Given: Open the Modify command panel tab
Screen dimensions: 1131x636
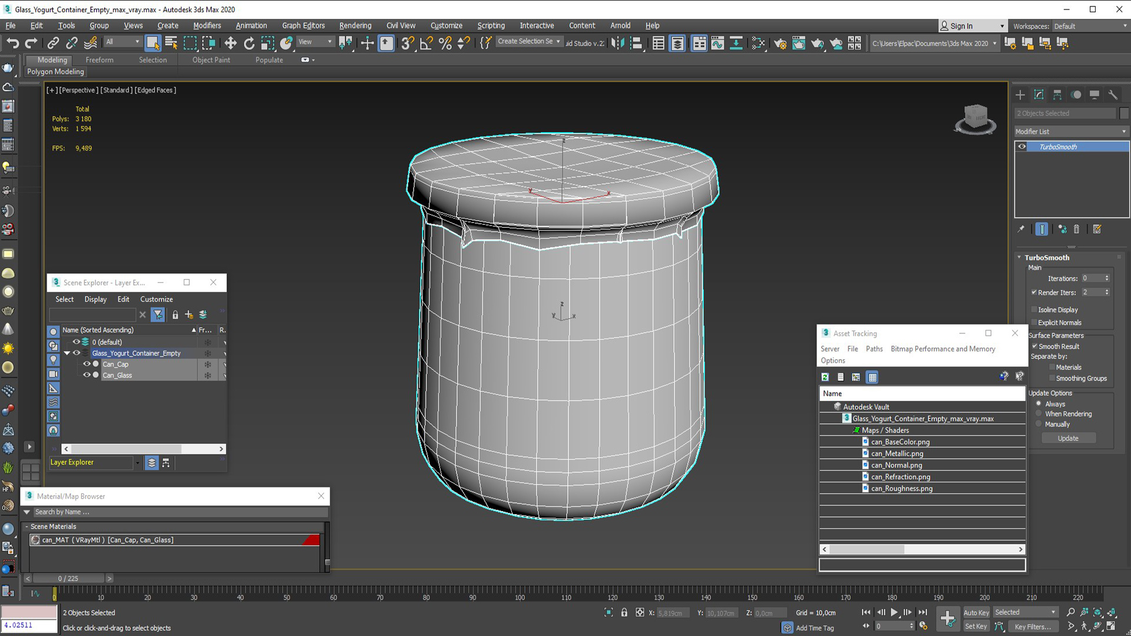Looking at the screenshot, I should point(1039,95).
